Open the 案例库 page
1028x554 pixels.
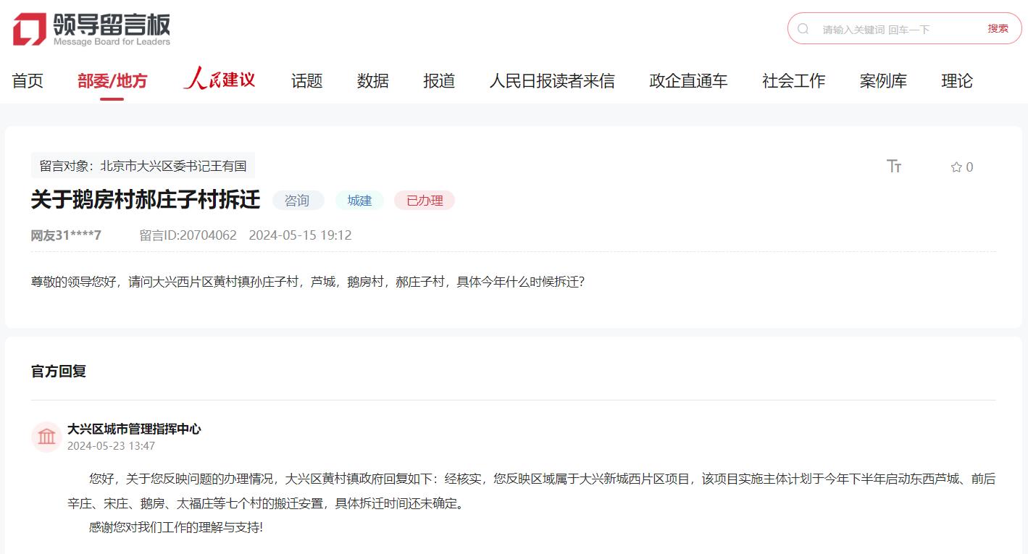[x=883, y=81]
